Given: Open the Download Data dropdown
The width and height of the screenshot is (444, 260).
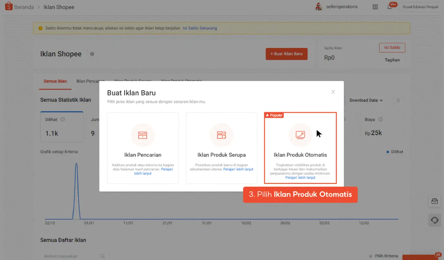Looking at the screenshot, I should tap(366, 100).
